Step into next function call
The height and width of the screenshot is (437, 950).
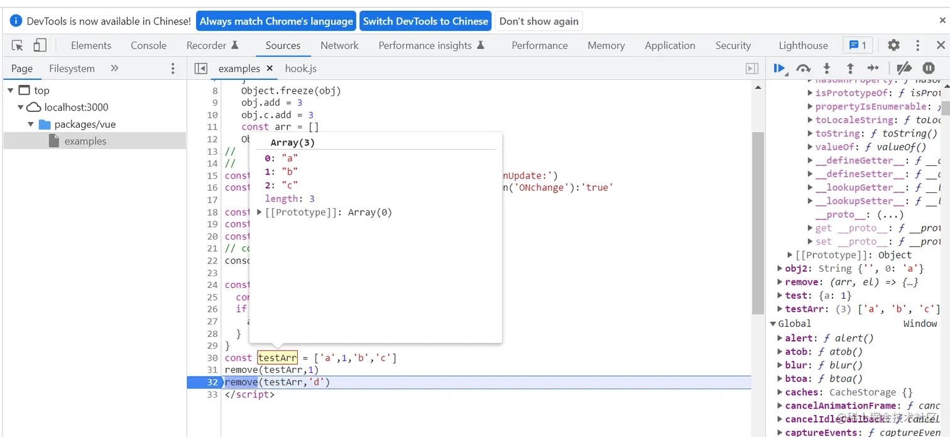click(x=827, y=68)
